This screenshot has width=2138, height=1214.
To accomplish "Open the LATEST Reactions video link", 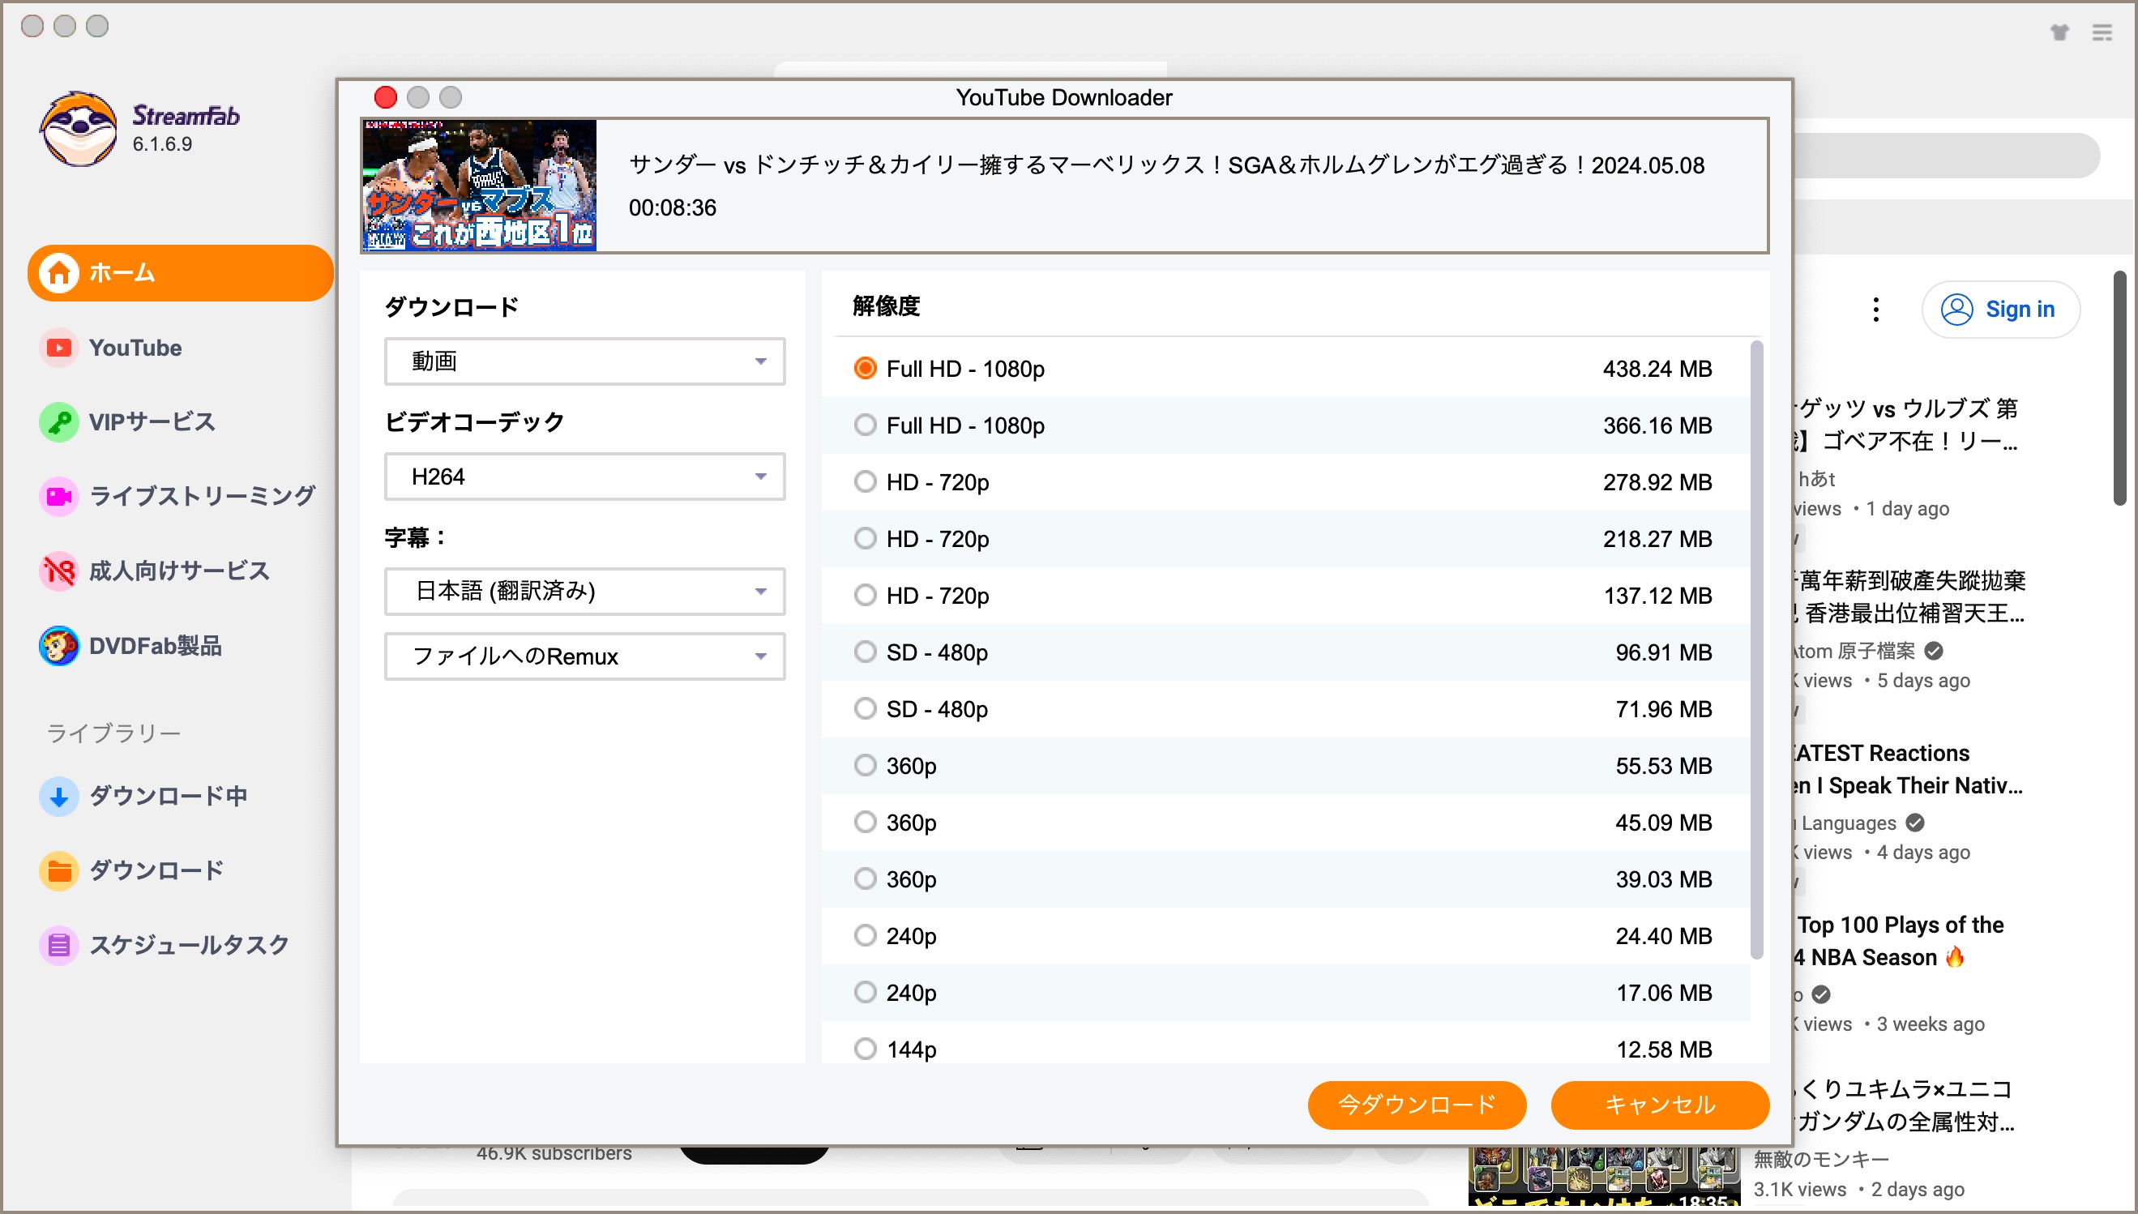I will [x=1908, y=770].
